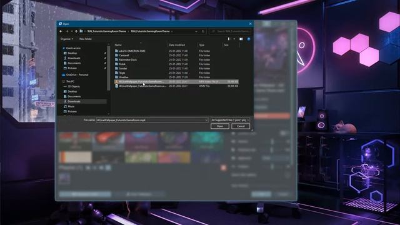Click the Cantarell folder icon
Image resolution: width=400 pixels, height=225 pixels.
pos(116,56)
